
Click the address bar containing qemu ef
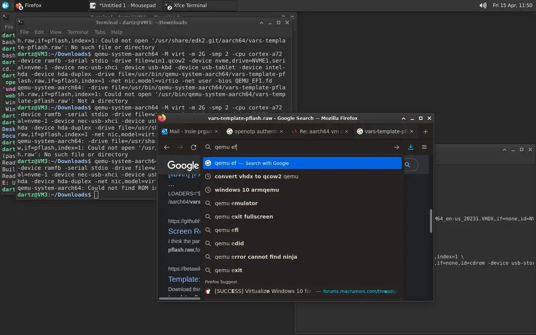301,147
